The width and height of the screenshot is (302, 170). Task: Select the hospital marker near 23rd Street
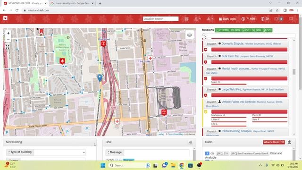click(x=150, y=58)
